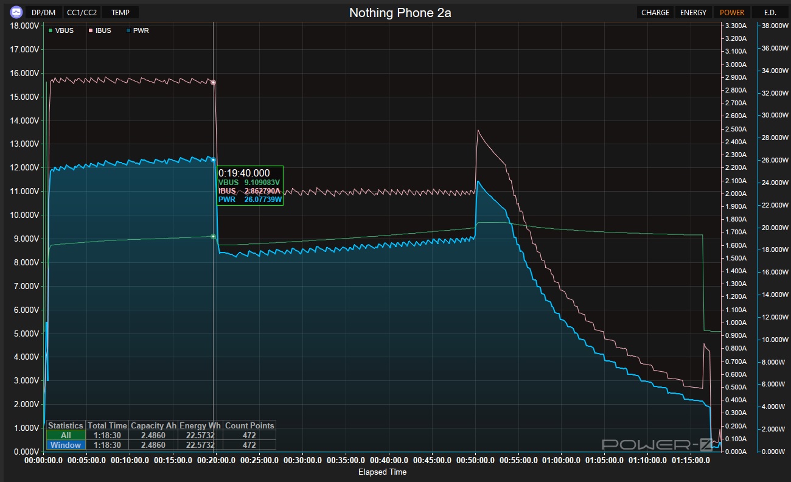Select the ENERGY tab
The image size is (791, 482).
coord(693,12)
